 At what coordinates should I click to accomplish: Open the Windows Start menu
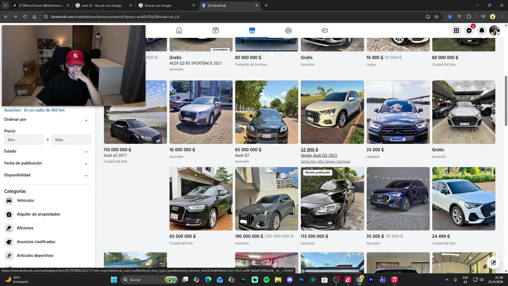[x=114, y=280]
